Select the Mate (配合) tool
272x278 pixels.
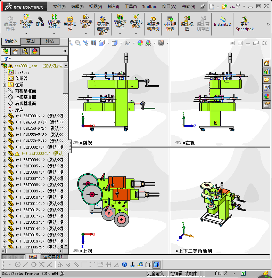(x=40, y=22)
